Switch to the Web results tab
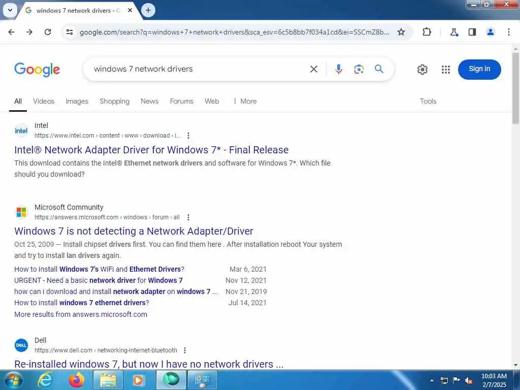Viewport: 520px width, 390px height. tap(212, 101)
